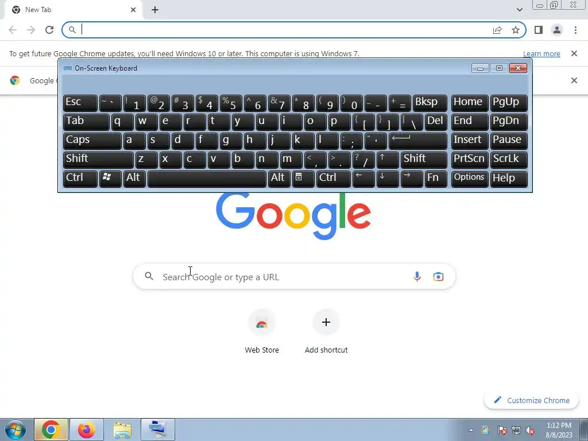
Task: Open Windows Explorer from taskbar
Action: pos(122,430)
